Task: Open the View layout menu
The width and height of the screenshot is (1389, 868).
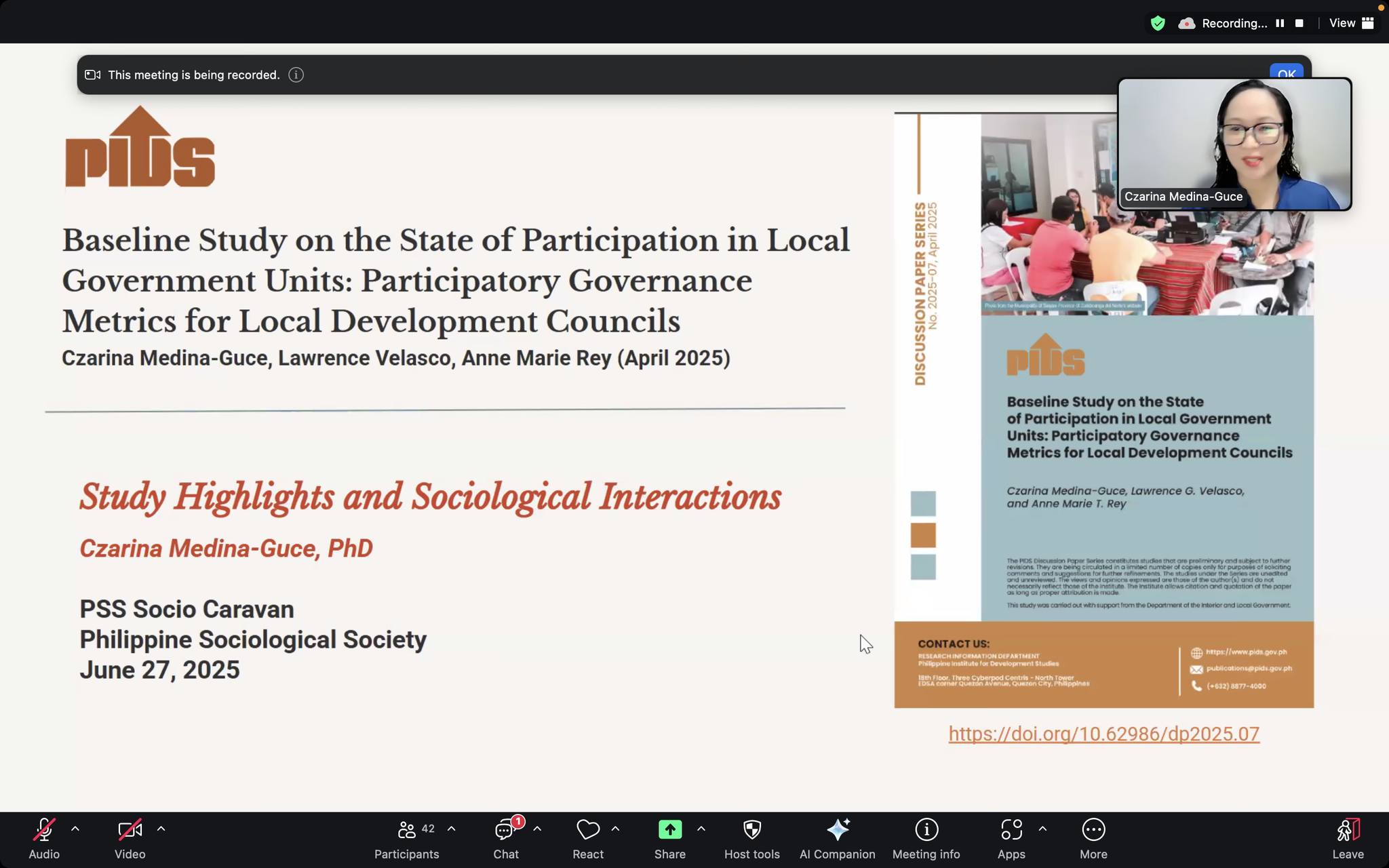Action: point(1351,23)
